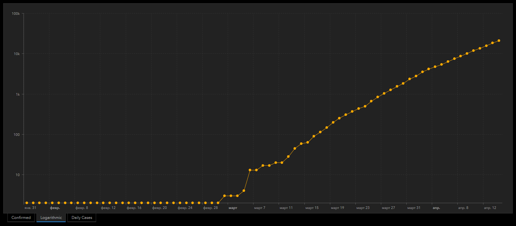Click the март 11 date label
The width and height of the screenshot is (516, 226).
(286, 208)
